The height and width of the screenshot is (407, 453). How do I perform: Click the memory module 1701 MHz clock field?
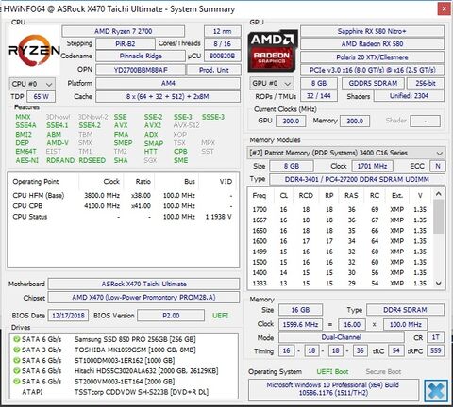tap(372, 166)
